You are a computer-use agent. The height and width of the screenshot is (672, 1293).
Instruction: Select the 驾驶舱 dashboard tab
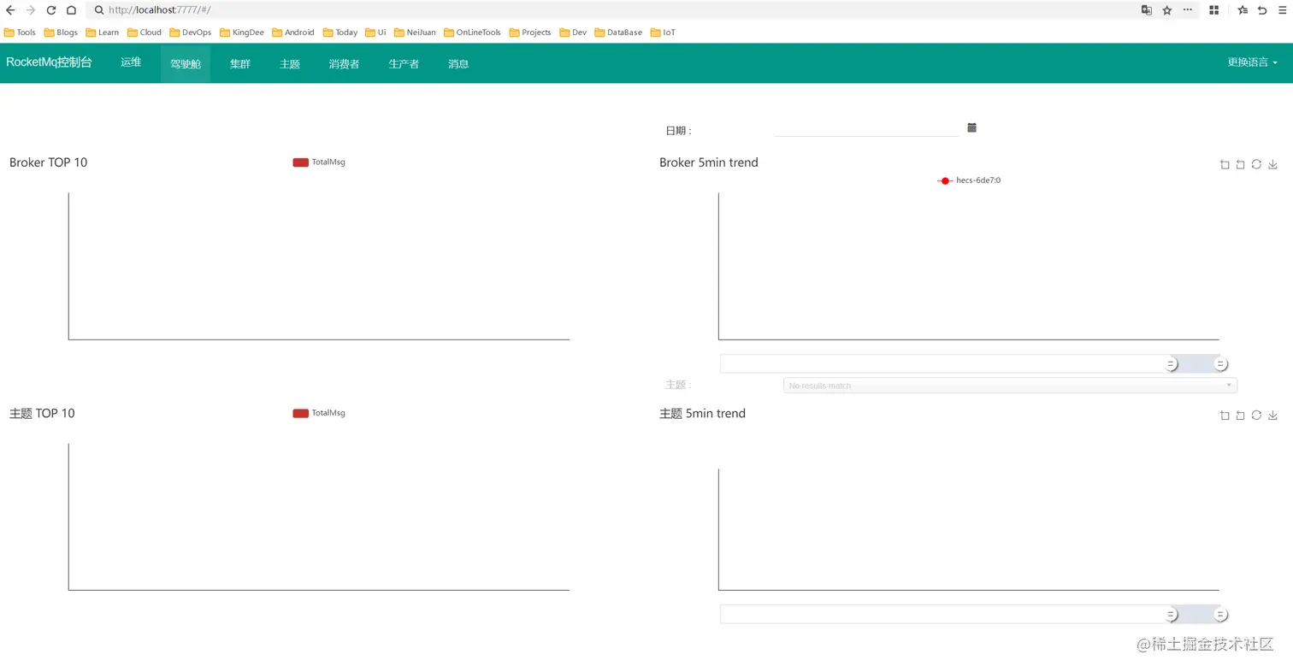(x=186, y=63)
